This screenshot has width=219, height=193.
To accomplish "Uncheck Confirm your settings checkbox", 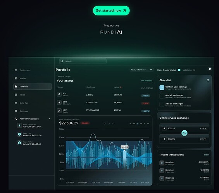I will coord(162,87).
